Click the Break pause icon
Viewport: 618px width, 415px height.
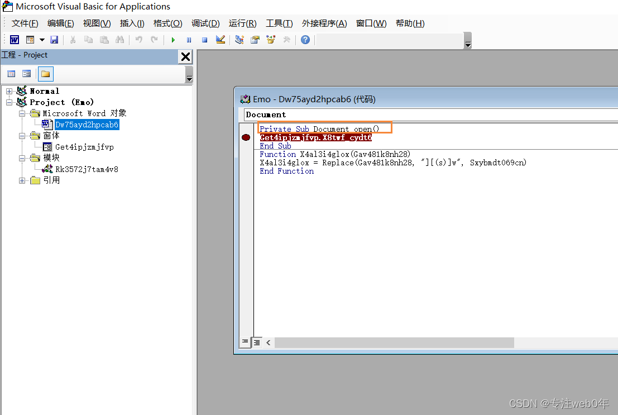point(189,40)
